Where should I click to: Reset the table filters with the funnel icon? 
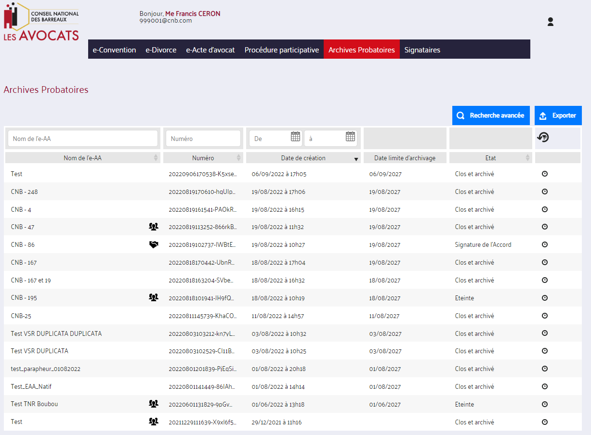[543, 138]
